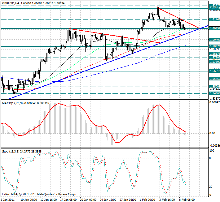Click the 1.5436 price level label
220x202 pixels.
pyautogui.click(x=214, y=93)
